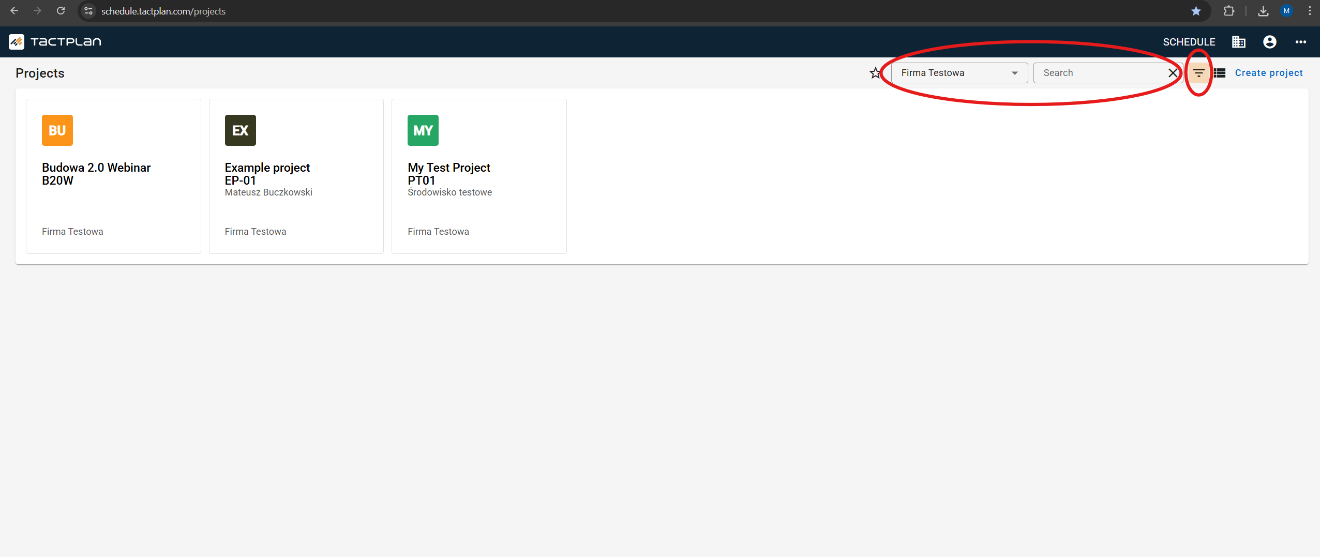Open browser downloads icon
1320x557 pixels.
click(x=1263, y=11)
